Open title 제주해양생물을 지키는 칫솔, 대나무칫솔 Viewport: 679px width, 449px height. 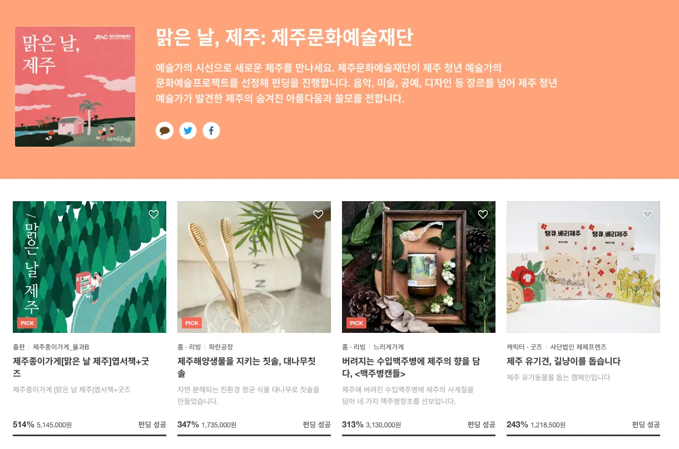[246, 367]
